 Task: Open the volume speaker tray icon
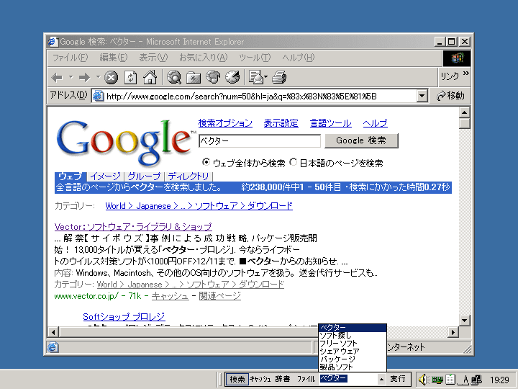click(424, 380)
